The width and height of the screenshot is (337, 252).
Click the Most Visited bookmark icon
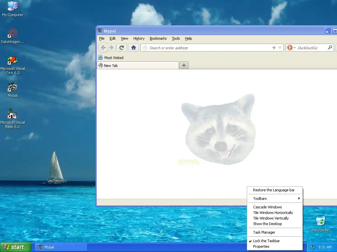click(x=100, y=57)
